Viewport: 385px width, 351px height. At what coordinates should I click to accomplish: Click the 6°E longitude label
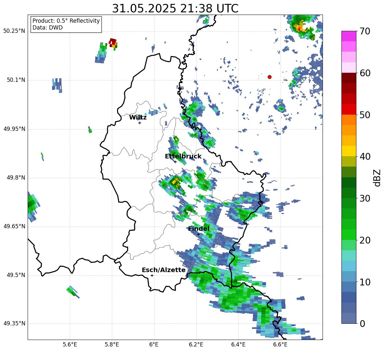coord(154,345)
